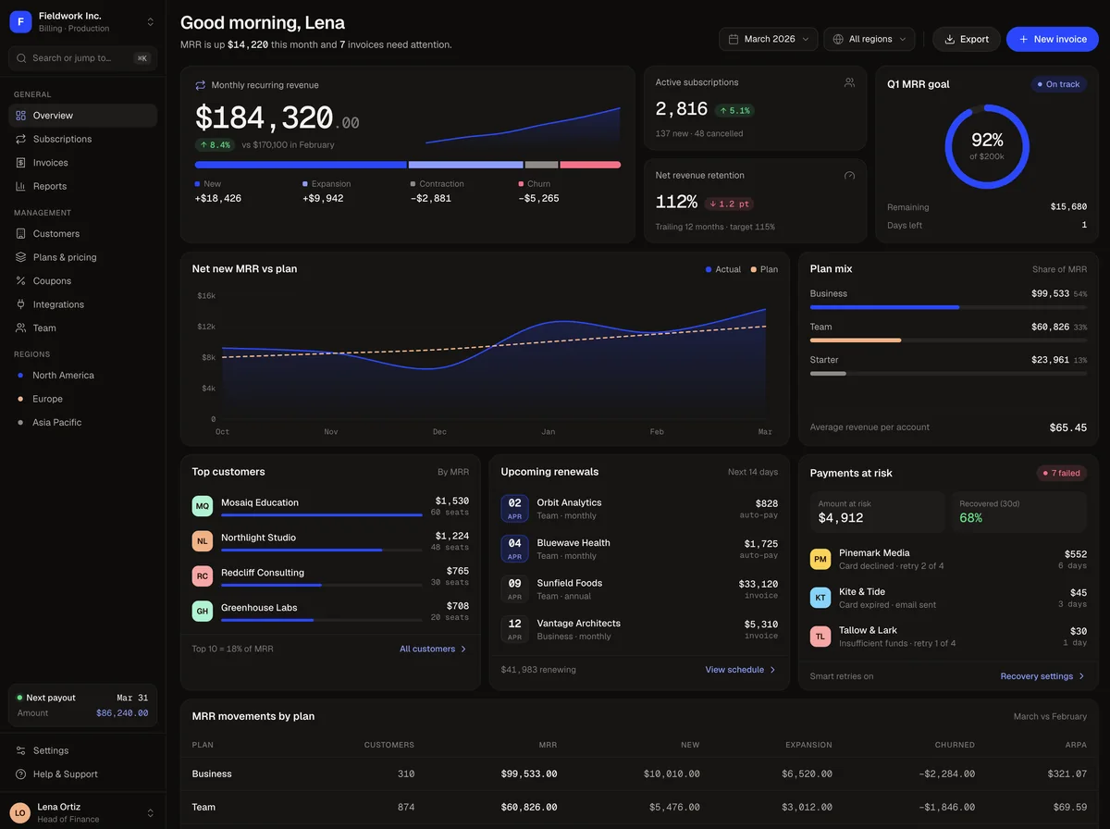This screenshot has width=1110, height=829.
Task: Click the All customers chevron arrow
Action: coord(463,650)
